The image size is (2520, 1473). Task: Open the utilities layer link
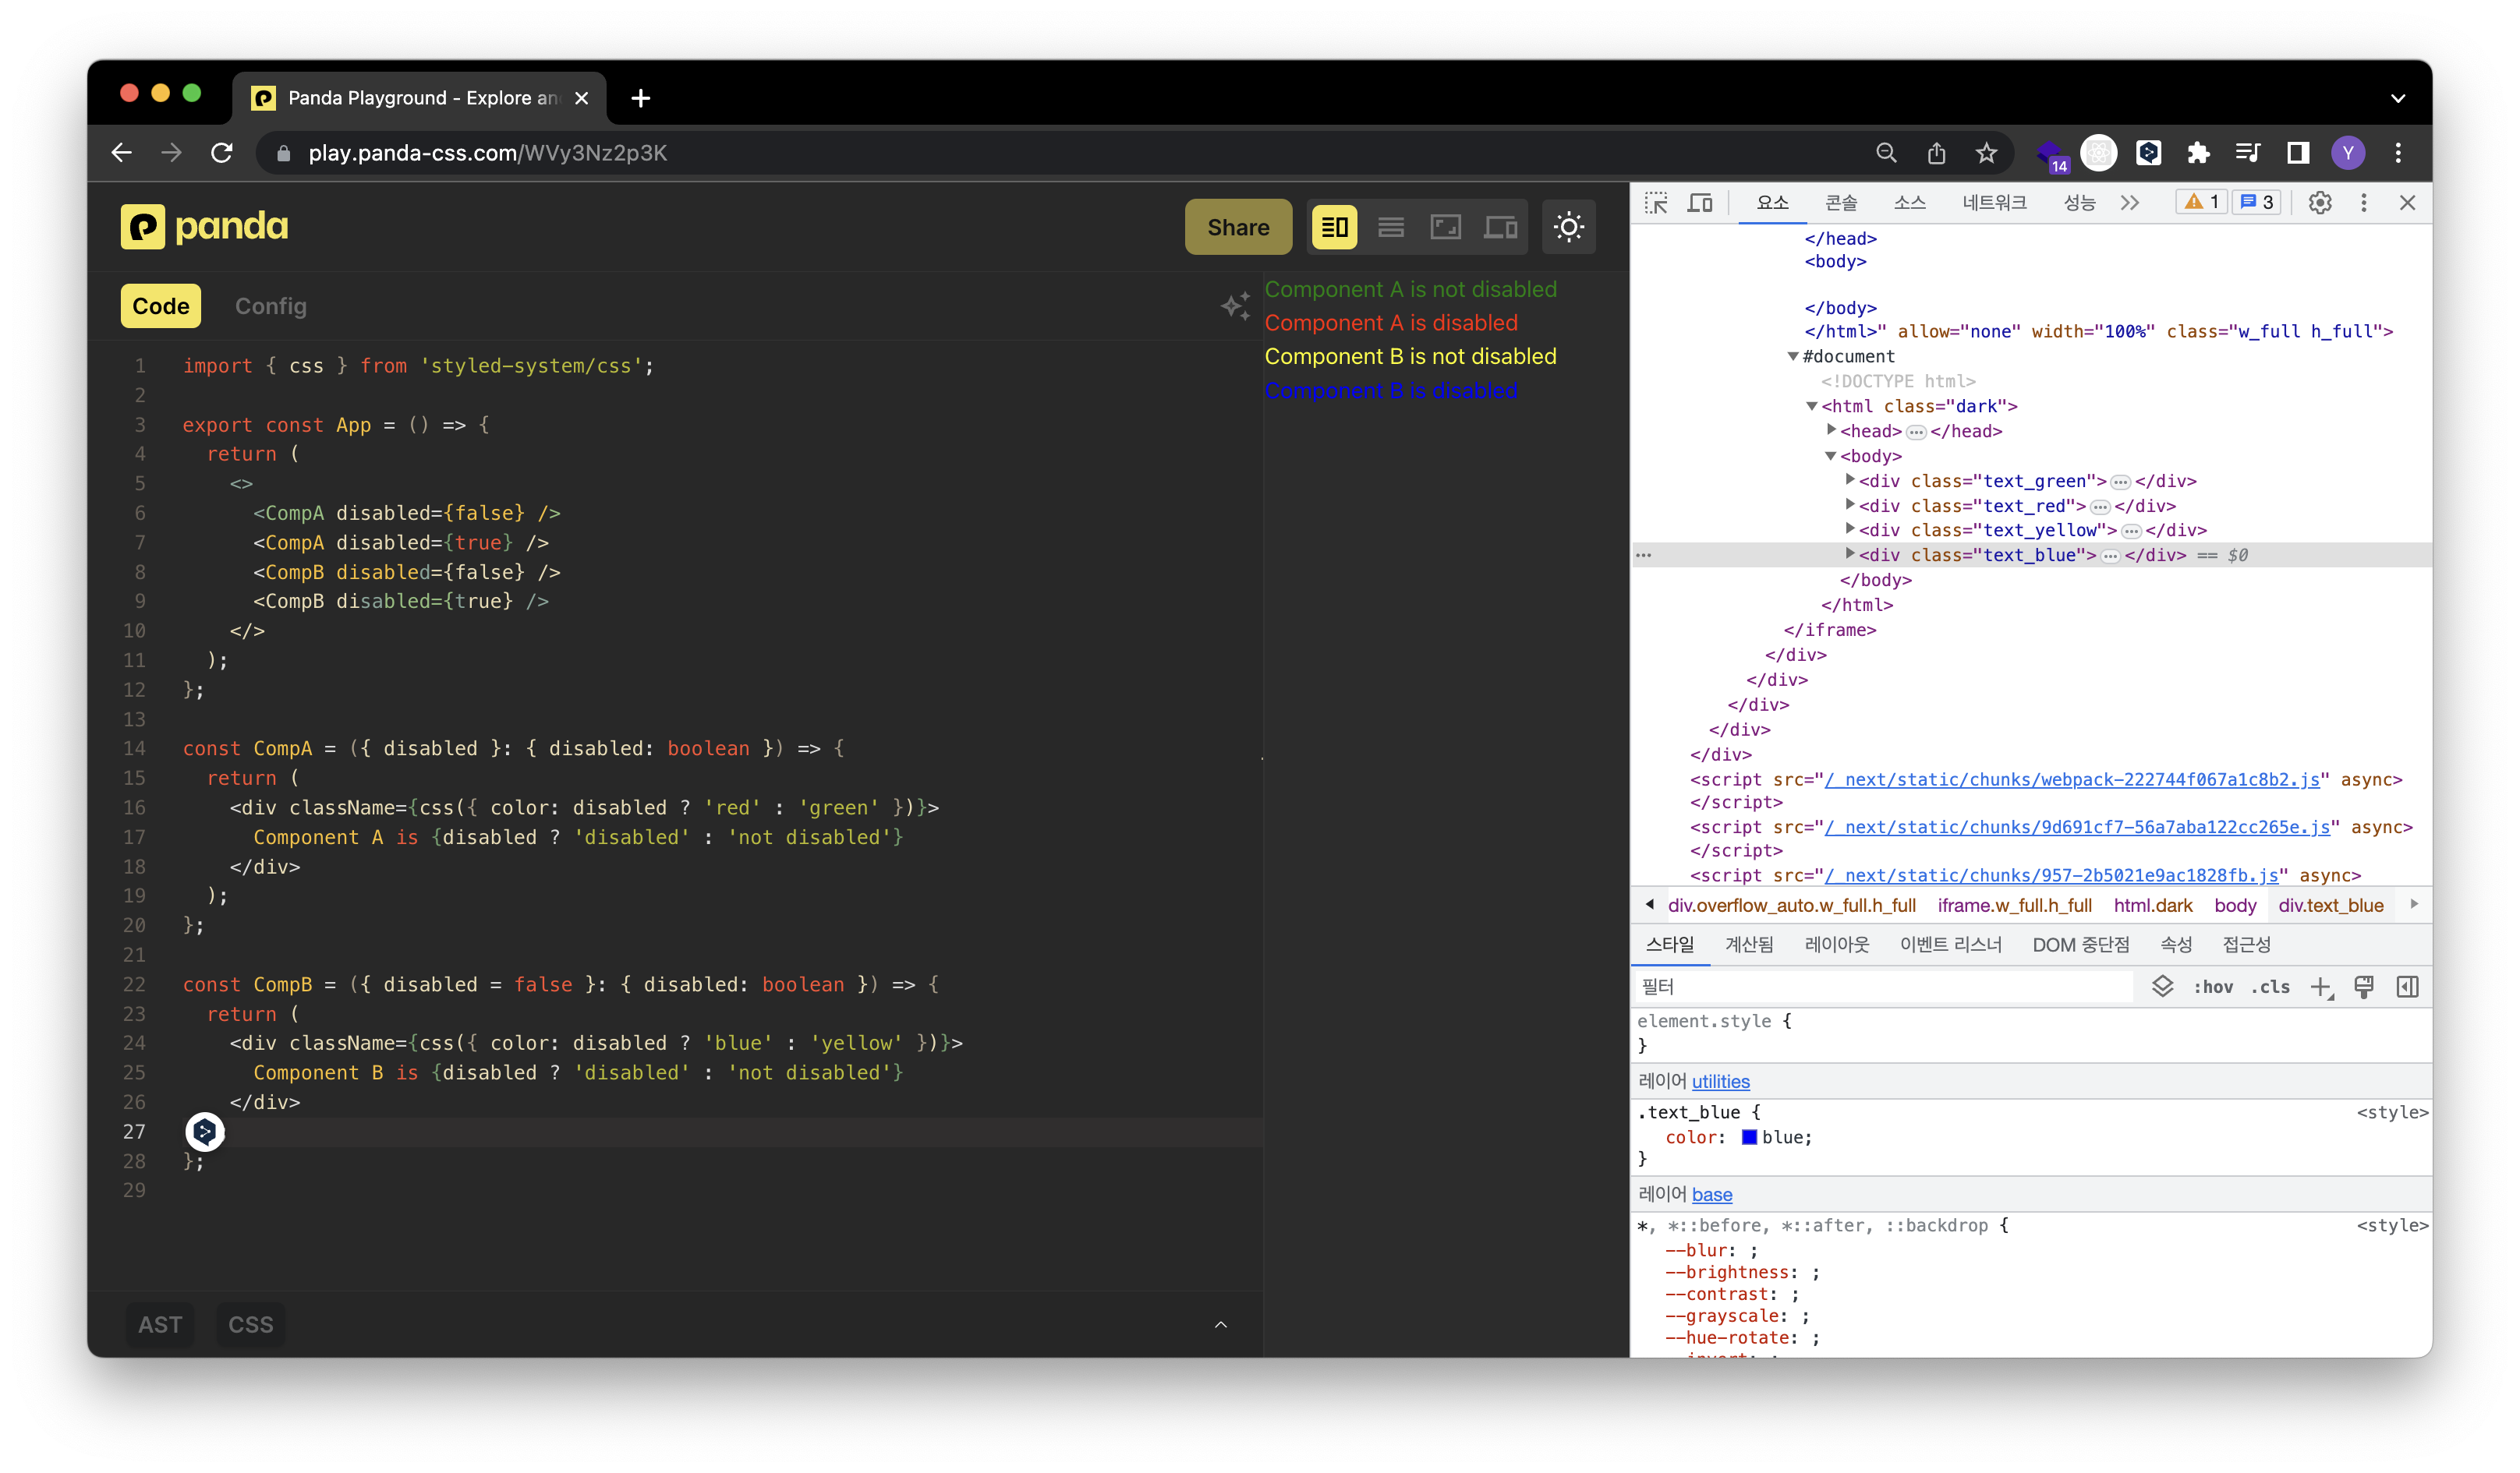[1720, 1081]
